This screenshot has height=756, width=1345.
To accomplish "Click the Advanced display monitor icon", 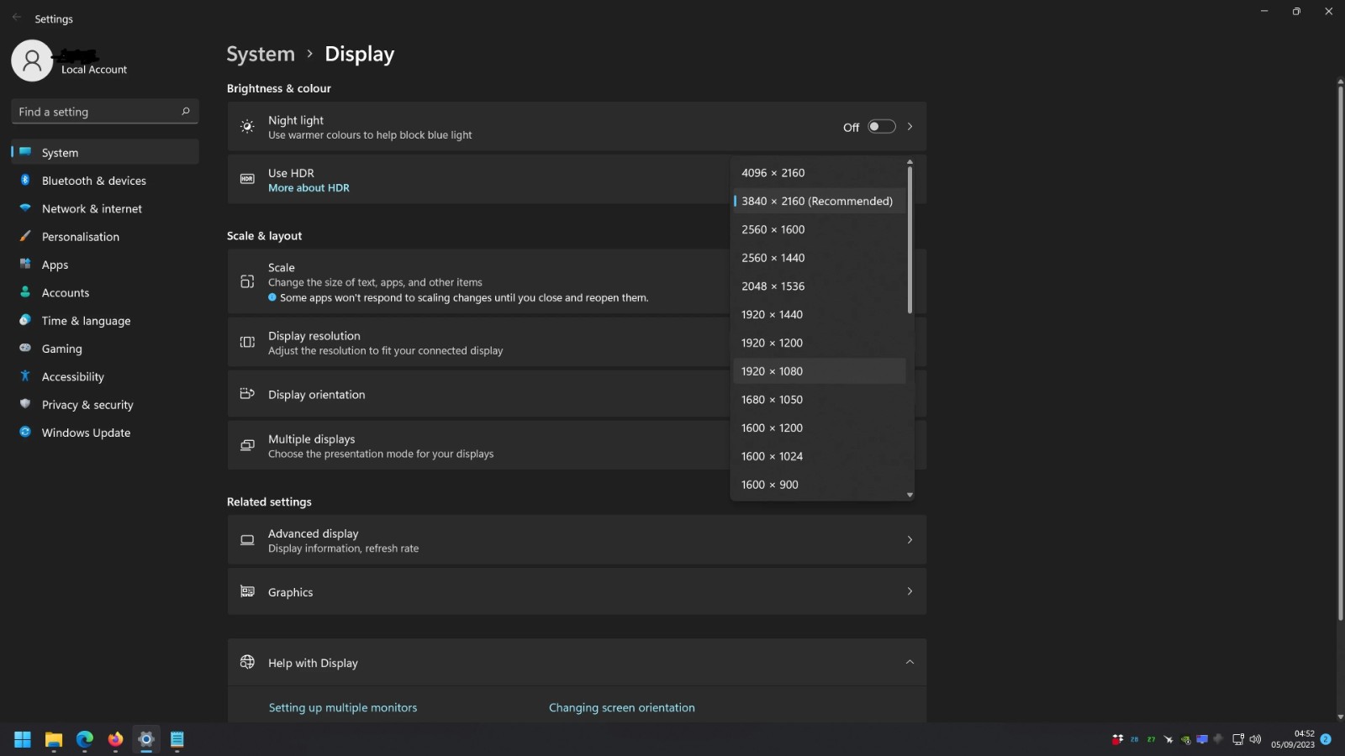I will pos(247,540).
